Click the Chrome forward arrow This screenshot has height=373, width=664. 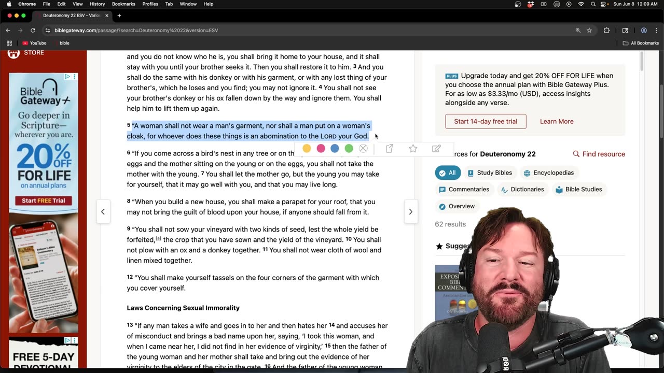20,31
